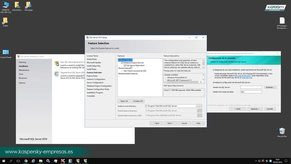Launch Internet Explorer from the taskbar
291x164 pixels.
coord(33,161)
